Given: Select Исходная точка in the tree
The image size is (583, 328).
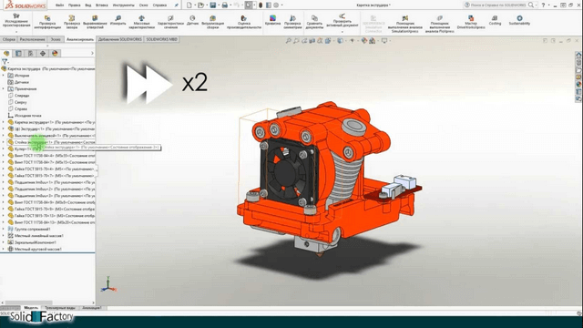Looking at the screenshot, I should (x=28, y=116).
